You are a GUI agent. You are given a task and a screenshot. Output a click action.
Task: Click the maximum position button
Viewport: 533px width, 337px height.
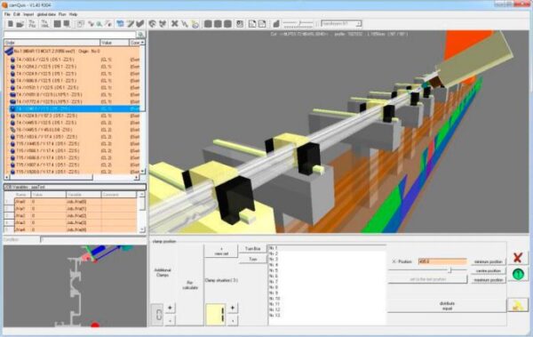489,280
